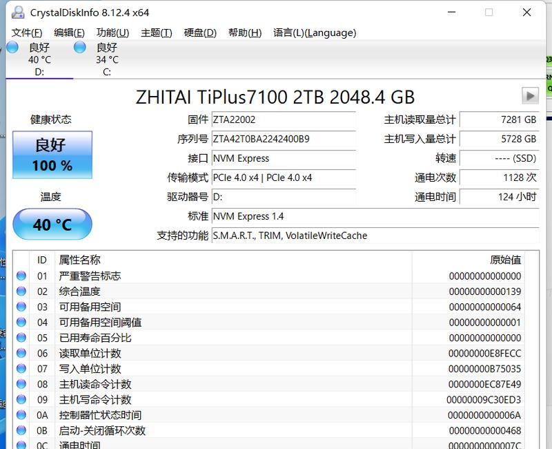Close the CrystalDiskInfo window
Image resolution: width=552 pixels, height=449 pixels.
tap(526, 12)
